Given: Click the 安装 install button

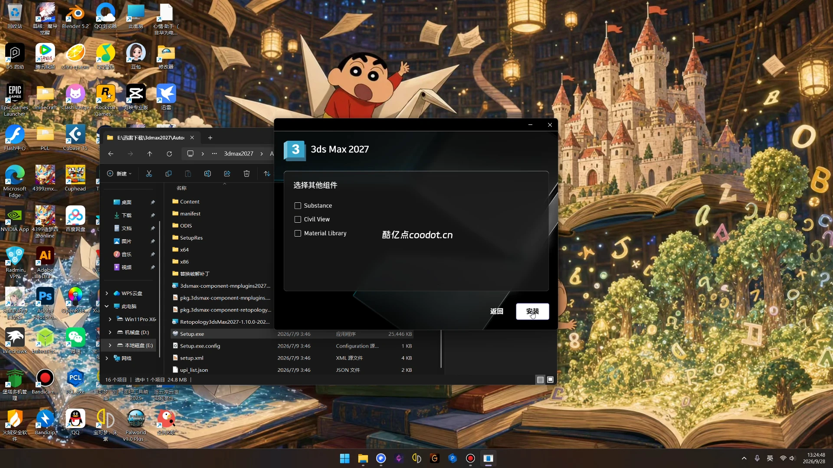Looking at the screenshot, I should click(x=532, y=312).
